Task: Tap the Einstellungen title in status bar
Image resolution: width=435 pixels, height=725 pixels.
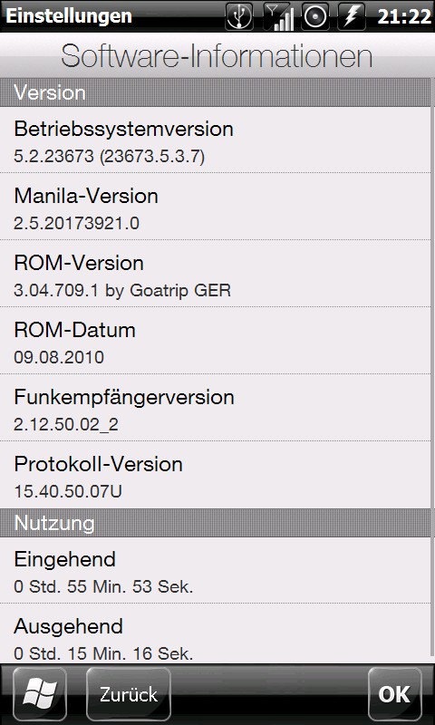Action: (69, 16)
